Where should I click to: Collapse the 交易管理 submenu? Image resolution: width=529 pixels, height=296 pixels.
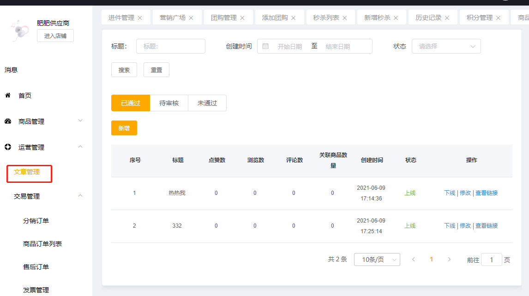coord(80,196)
